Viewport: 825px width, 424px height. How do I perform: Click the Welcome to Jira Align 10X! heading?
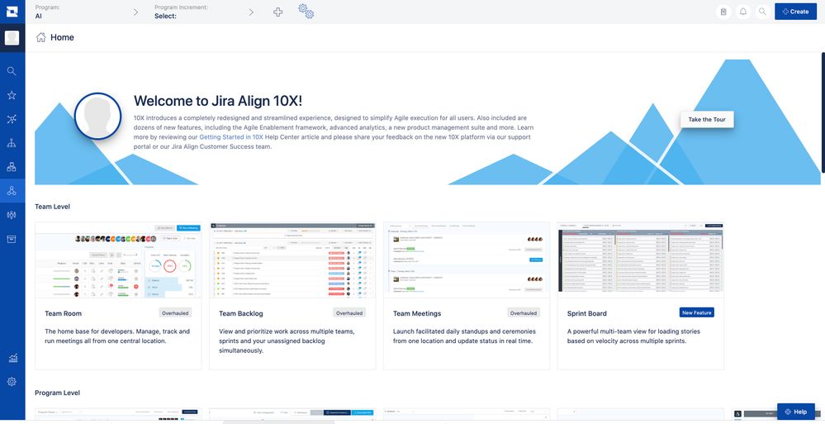218,101
